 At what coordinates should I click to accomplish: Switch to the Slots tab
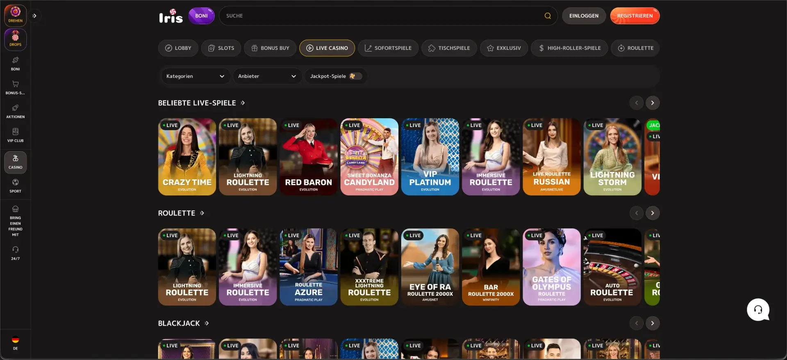coord(221,48)
